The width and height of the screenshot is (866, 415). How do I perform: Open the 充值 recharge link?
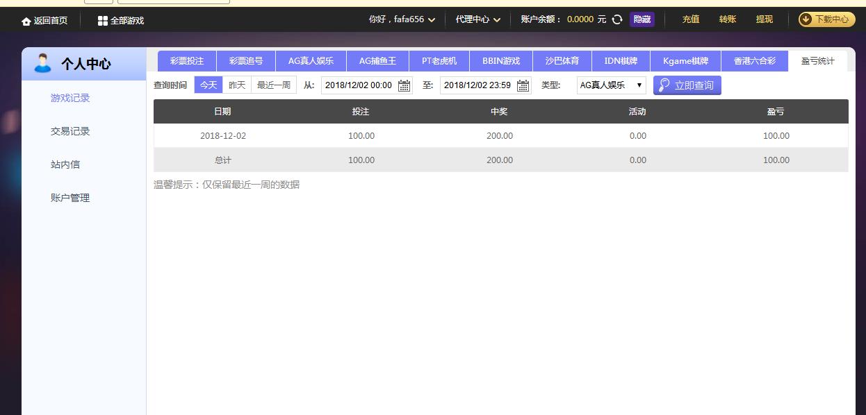coord(691,19)
